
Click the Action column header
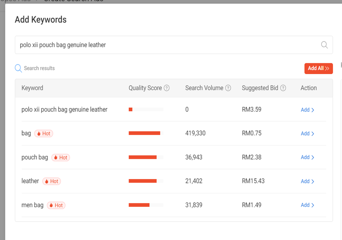pyautogui.click(x=308, y=88)
